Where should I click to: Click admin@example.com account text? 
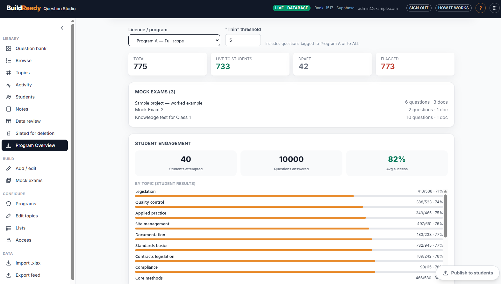378,8
